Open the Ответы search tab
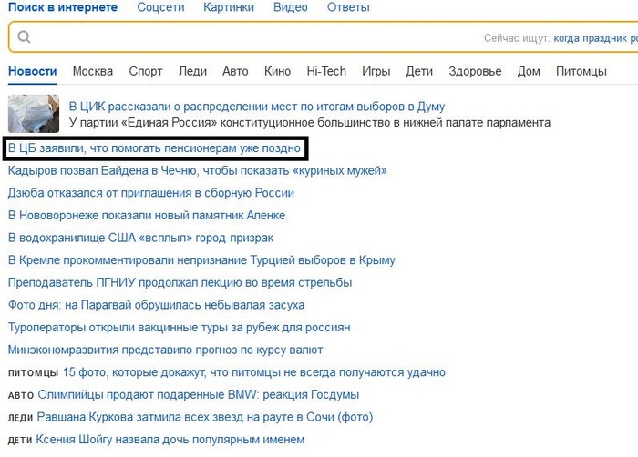638x457 pixels. click(348, 7)
